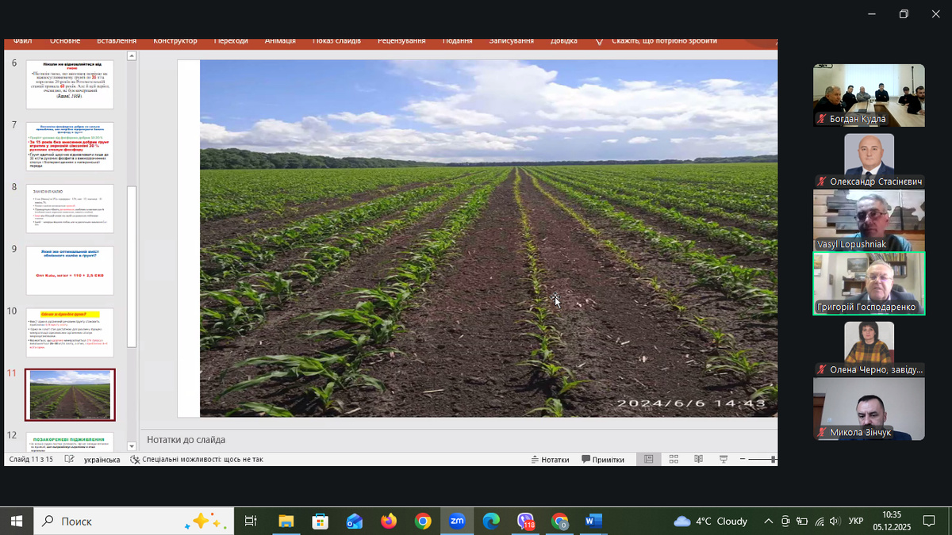Open Outlook from the taskbar

(354, 521)
